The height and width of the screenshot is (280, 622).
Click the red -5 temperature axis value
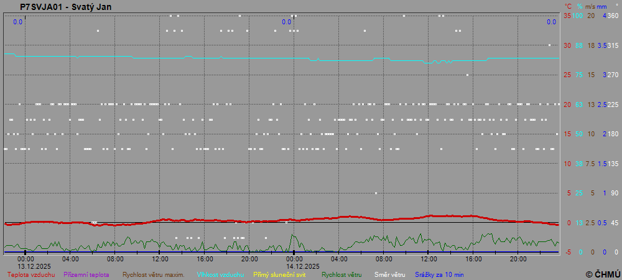click(567, 252)
